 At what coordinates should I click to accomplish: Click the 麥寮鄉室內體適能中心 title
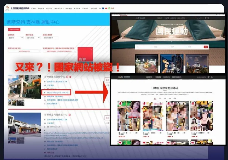(56, 115)
